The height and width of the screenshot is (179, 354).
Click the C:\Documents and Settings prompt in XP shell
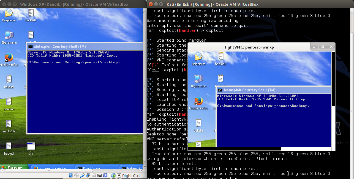click(73, 62)
